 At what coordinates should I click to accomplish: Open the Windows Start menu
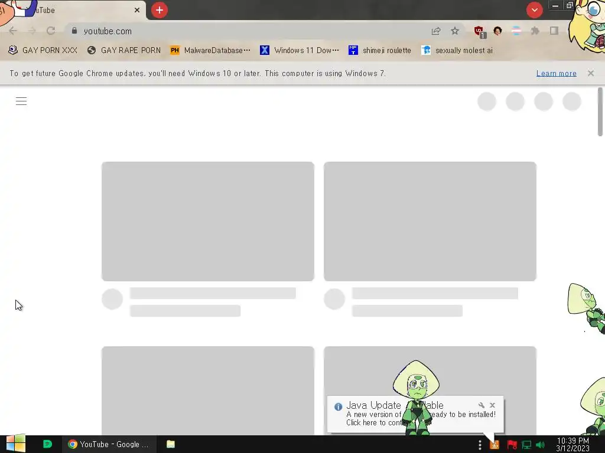[x=15, y=444]
